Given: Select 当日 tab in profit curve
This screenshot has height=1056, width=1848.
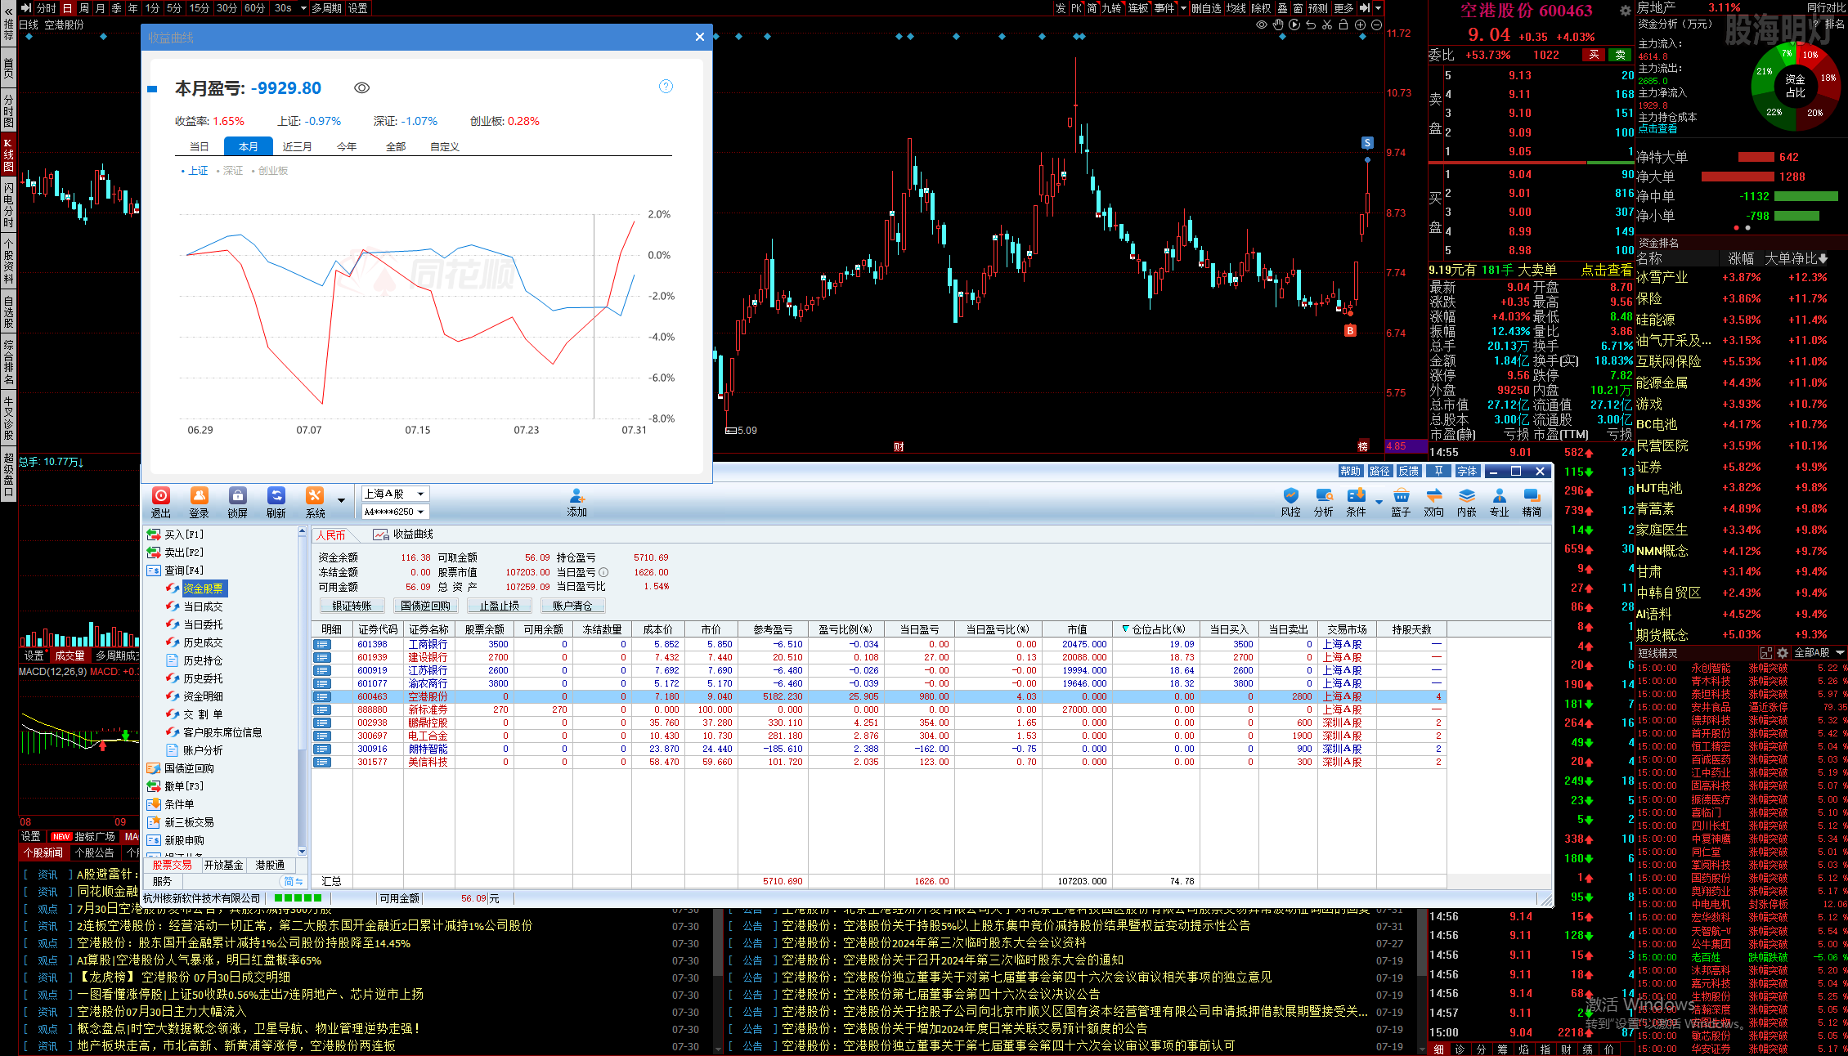Looking at the screenshot, I should (200, 146).
